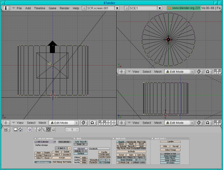Delete scene with X beside SCE:1
This screenshot has width=223, height=170.
click(160, 8)
